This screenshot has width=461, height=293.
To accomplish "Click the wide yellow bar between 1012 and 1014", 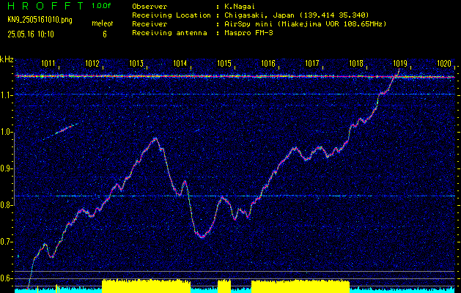I will (x=146, y=286).
